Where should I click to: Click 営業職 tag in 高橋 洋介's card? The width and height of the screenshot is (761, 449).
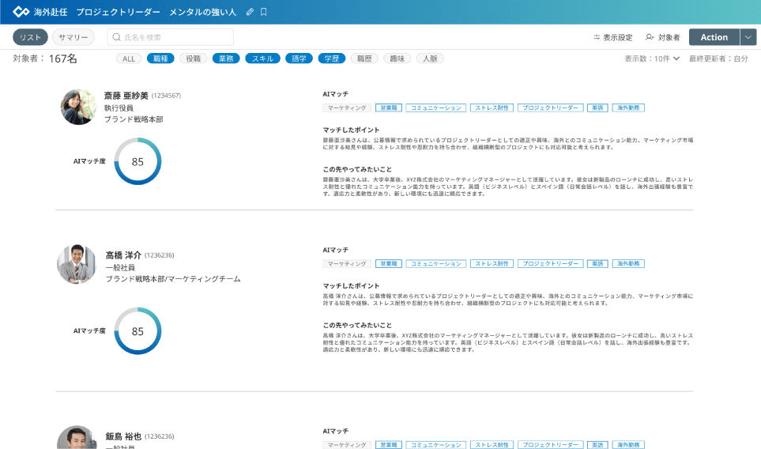click(x=389, y=263)
